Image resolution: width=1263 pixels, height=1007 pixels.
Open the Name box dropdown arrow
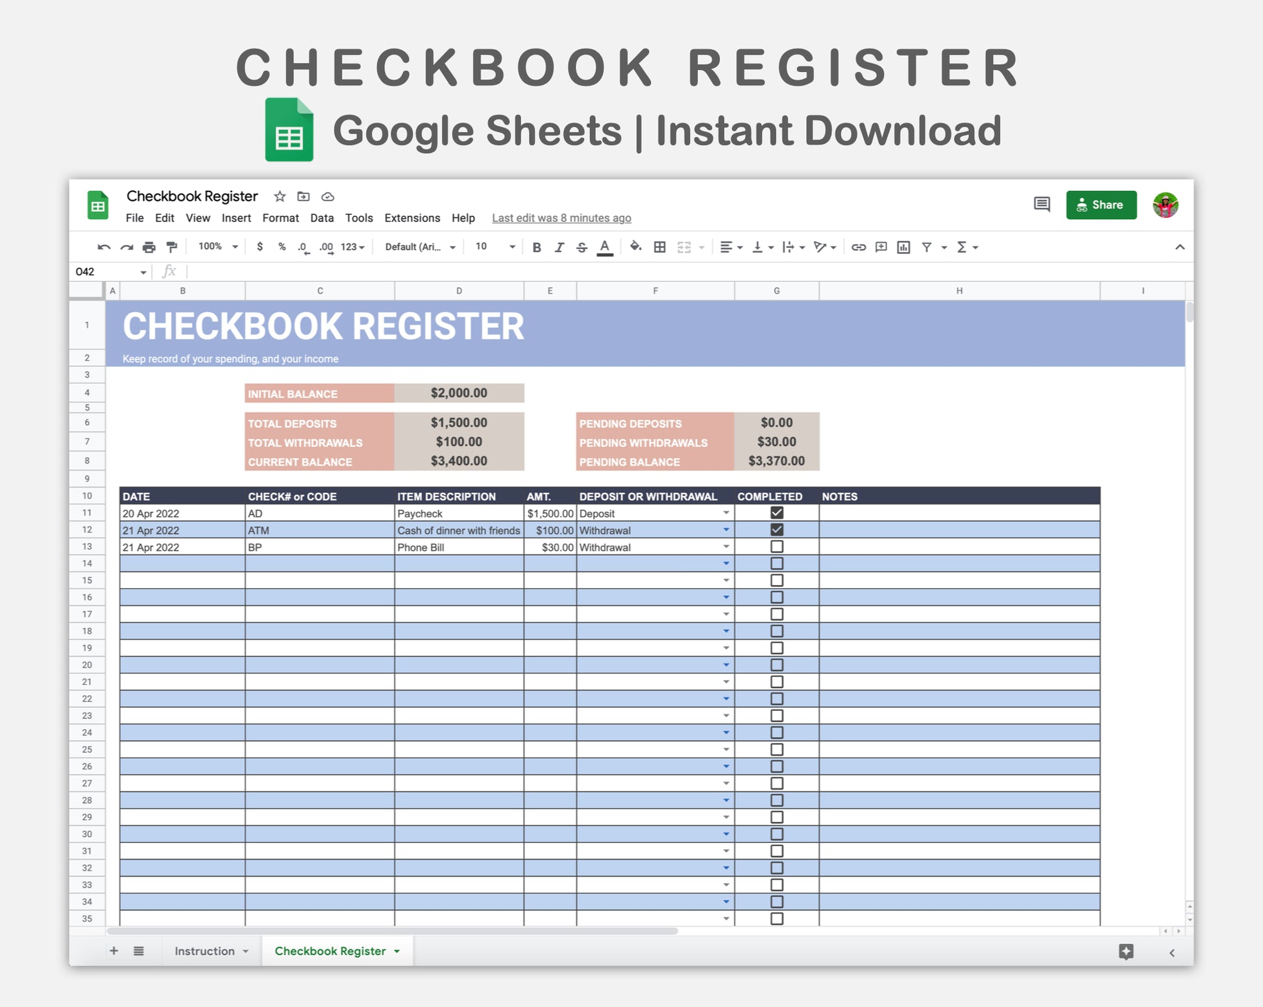tap(143, 272)
